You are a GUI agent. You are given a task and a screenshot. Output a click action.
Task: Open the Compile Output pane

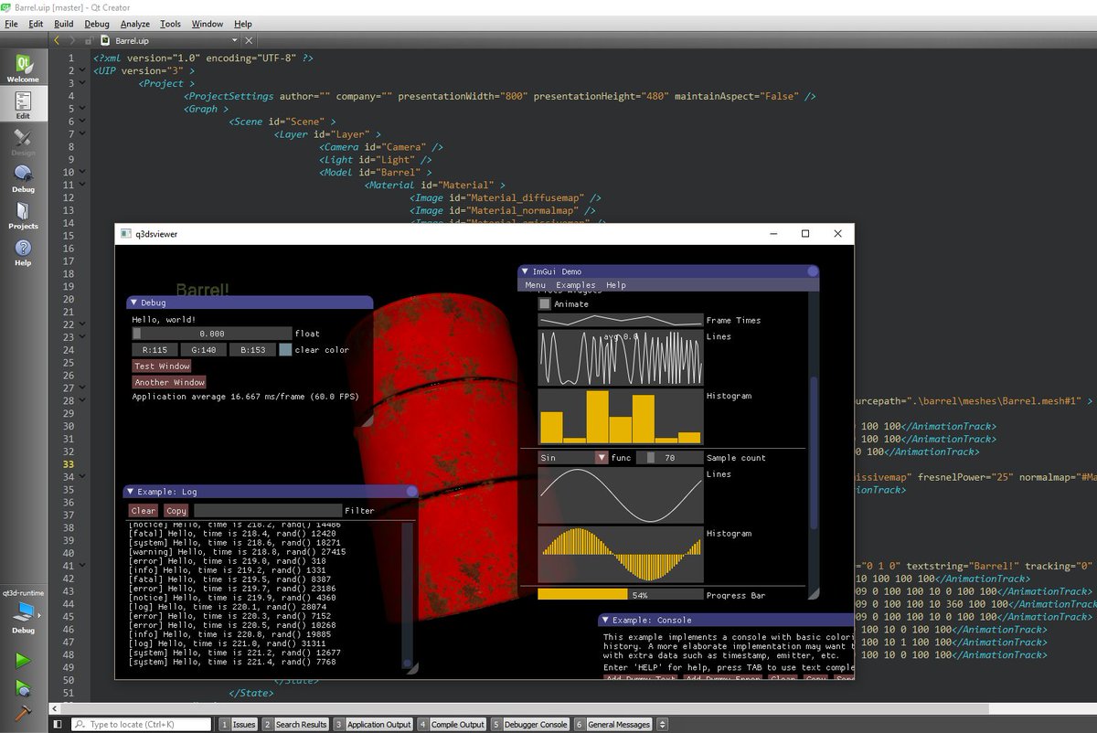point(452,724)
